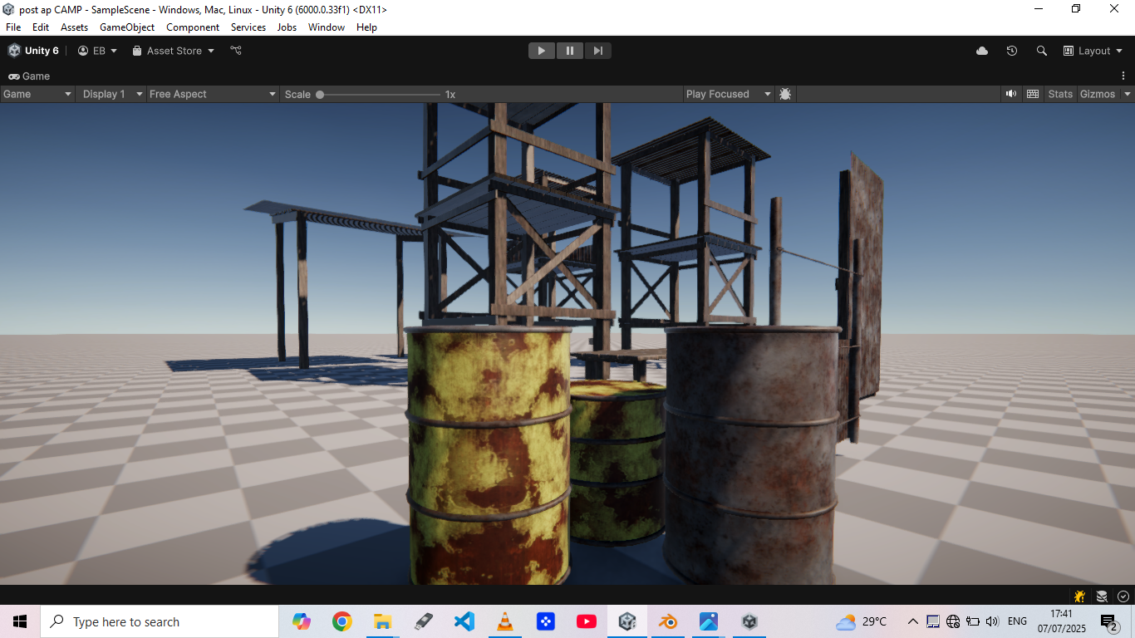Open the Play Focused dropdown
This screenshot has height=638, width=1135.
[729, 94]
